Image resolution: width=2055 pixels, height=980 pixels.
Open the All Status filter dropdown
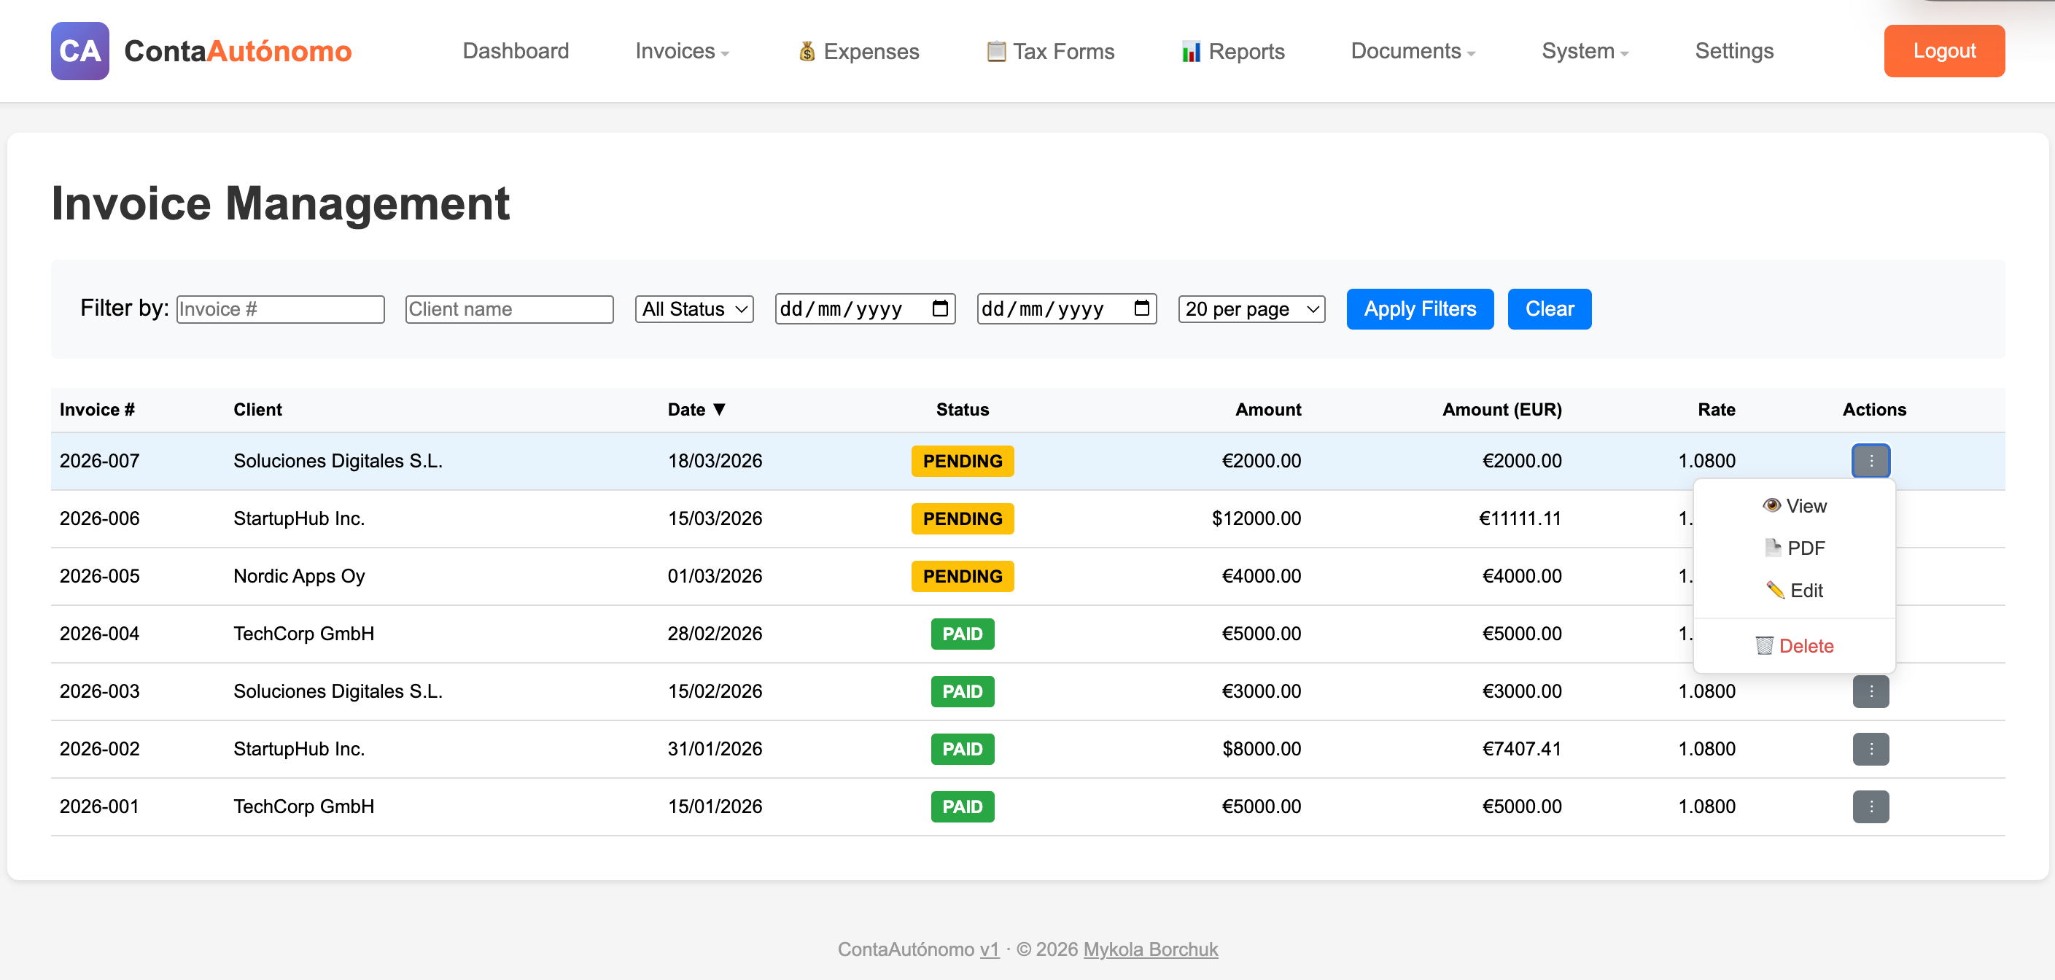(x=694, y=308)
